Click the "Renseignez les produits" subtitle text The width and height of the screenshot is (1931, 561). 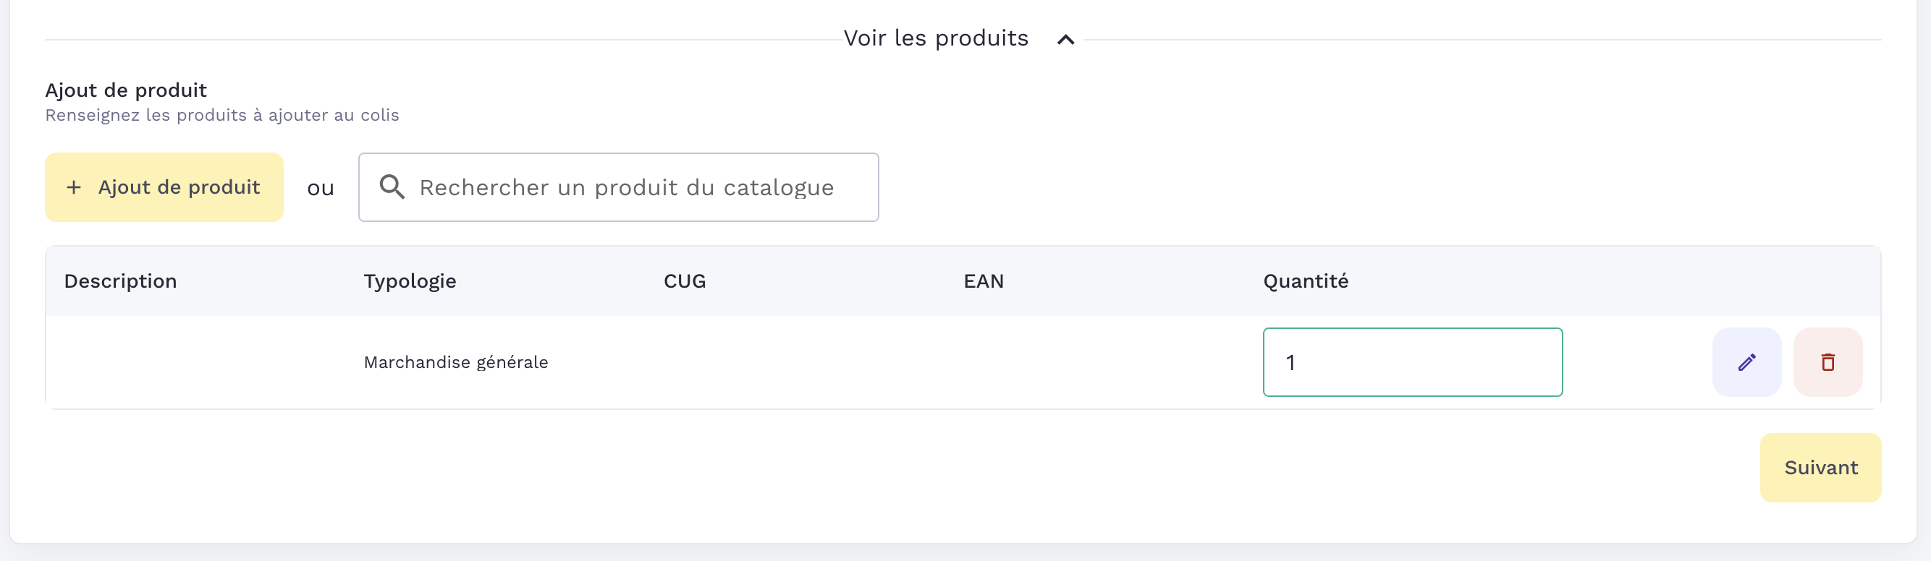pos(222,116)
